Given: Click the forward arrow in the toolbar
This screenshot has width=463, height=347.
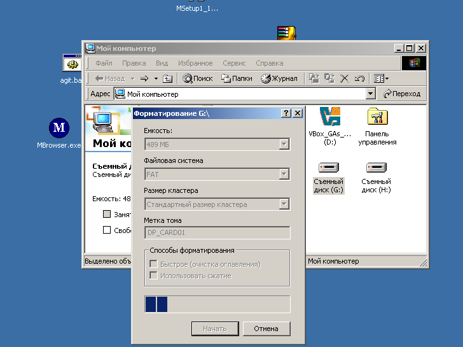Looking at the screenshot, I should 144,78.
